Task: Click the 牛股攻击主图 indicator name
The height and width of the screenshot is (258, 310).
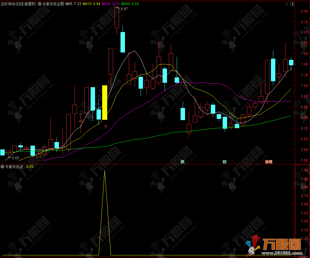Action: [53, 4]
